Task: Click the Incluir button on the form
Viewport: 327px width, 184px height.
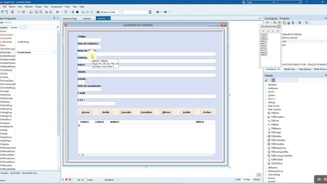Action: point(106,112)
